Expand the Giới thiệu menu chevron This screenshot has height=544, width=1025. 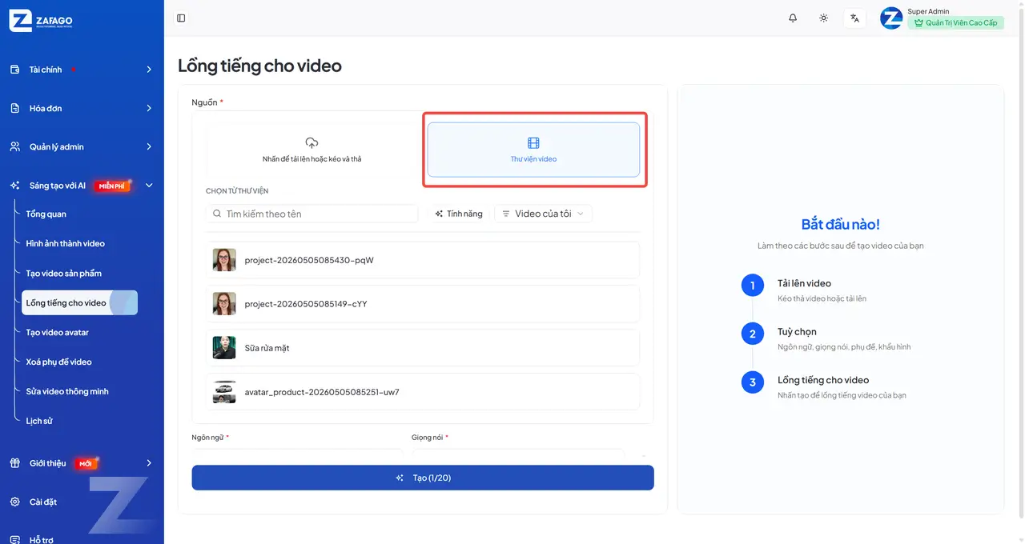click(149, 463)
